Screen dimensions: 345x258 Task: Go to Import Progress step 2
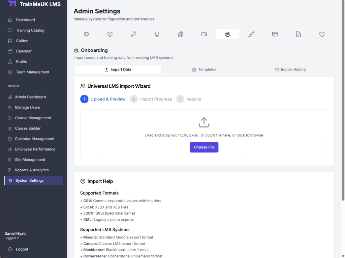click(151, 99)
